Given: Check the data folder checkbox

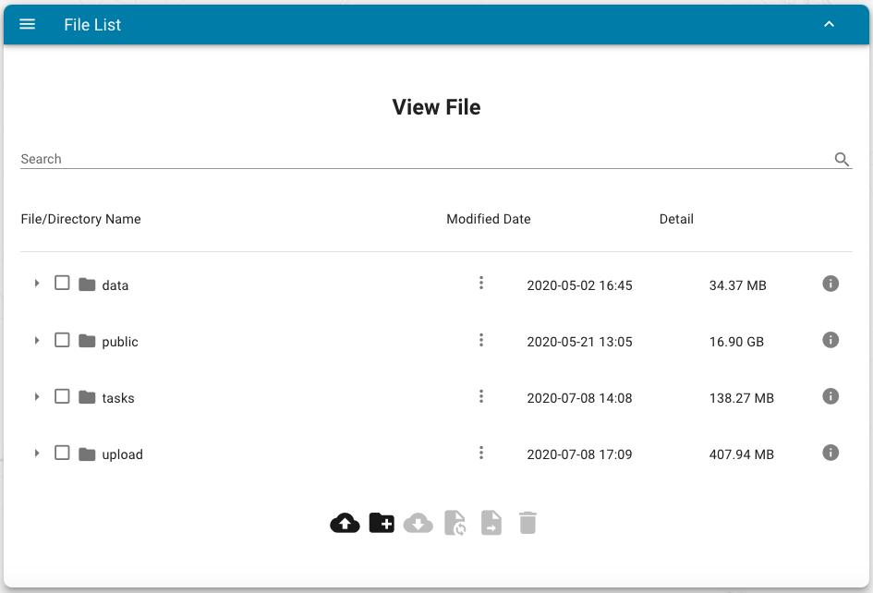Looking at the screenshot, I should tap(63, 283).
